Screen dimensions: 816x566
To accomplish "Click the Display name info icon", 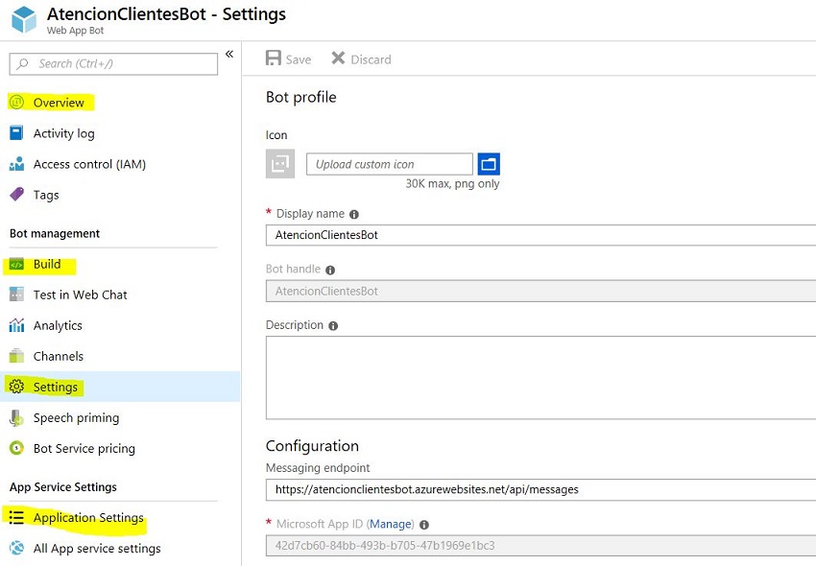I will tap(354, 214).
